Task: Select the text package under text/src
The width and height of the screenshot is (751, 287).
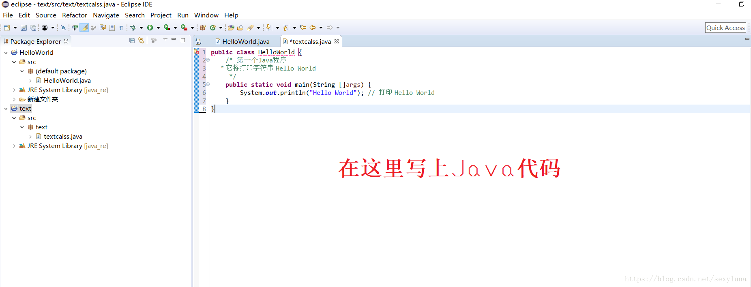Action: pyautogui.click(x=41, y=127)
